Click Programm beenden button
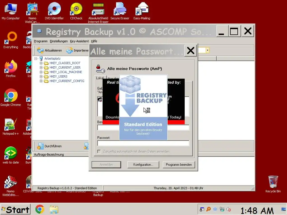Image resolution: width=287 pixels, height=215 pixels. click(x=179, y=165)
